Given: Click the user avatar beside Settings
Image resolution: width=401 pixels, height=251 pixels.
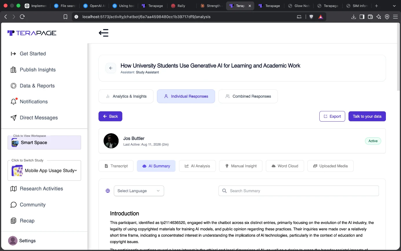Looking at the screenshot, I should pos(13,241).
